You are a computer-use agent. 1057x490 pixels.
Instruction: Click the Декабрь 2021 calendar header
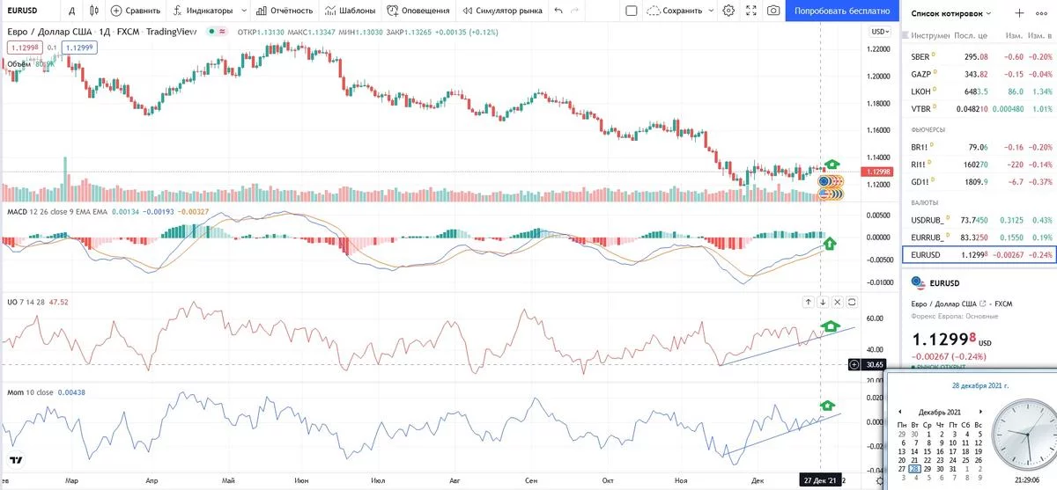939,412
